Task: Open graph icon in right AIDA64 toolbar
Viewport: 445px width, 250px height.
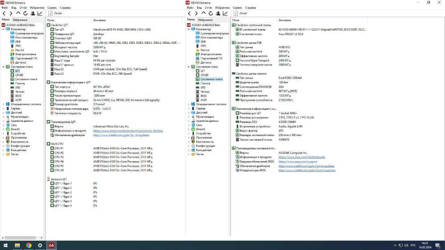Action: point(225,14)
